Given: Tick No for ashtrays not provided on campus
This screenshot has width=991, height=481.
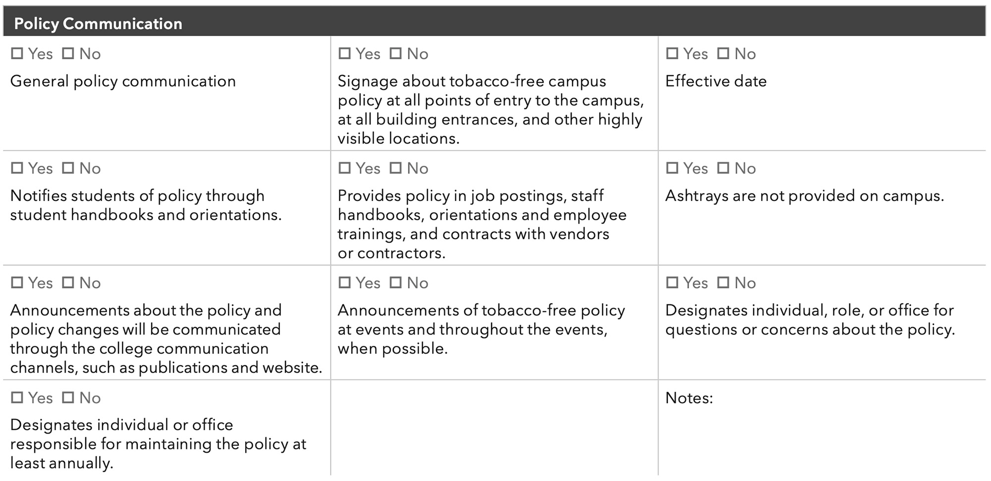Looking at the screenshot, I should tap(723, 168).
